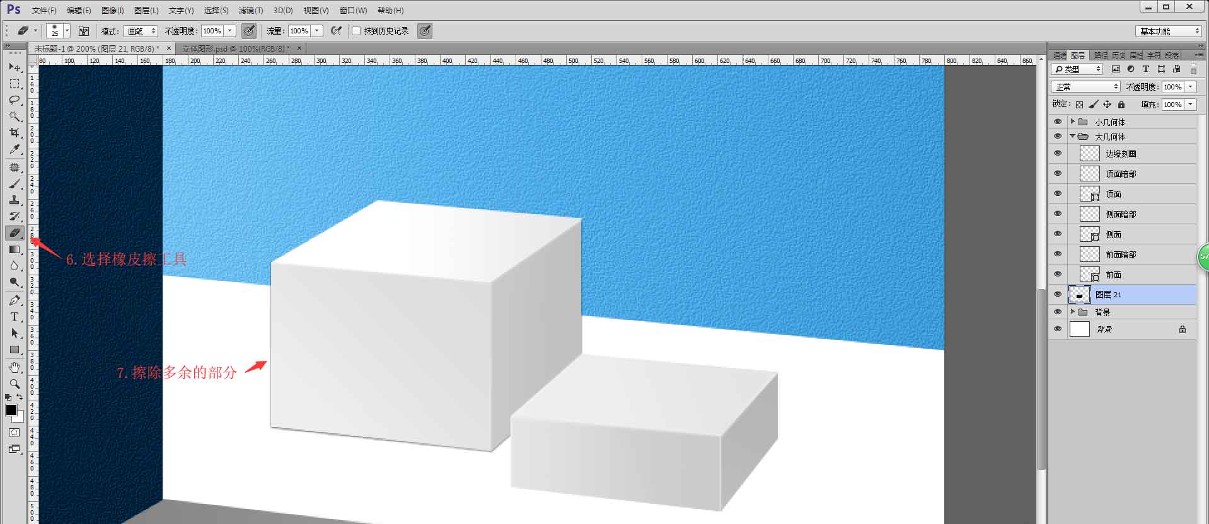Select the Lasso tool
1209x524 pixels.
pos(14,100)
